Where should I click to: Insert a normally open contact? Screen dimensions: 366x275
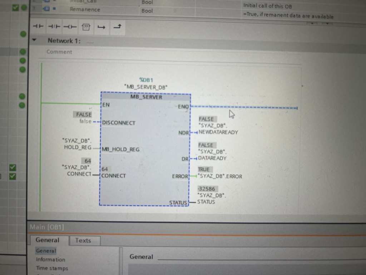[x=38, y=26]
